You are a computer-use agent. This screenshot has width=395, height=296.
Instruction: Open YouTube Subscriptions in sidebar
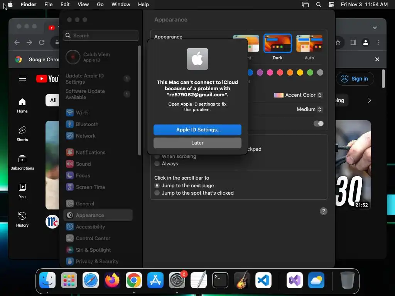22,163
